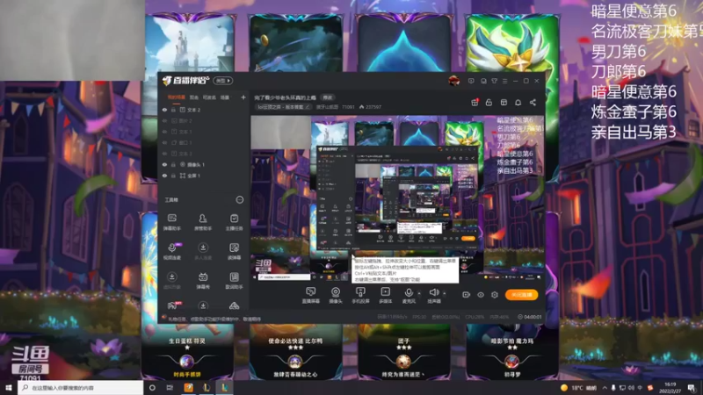The width and height of the screenshot is (703, 395).
Task: Click the pill button beside 直播伴侣 logo
Action: coord(223,81)
